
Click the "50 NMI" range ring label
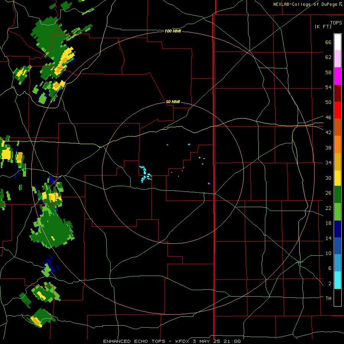pyautogui.click(x=173, y=102)
